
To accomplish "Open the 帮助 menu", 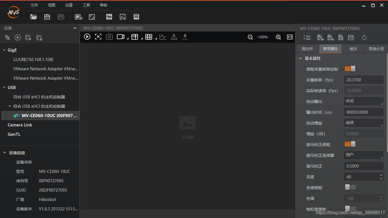I will [x=104, y=5].
